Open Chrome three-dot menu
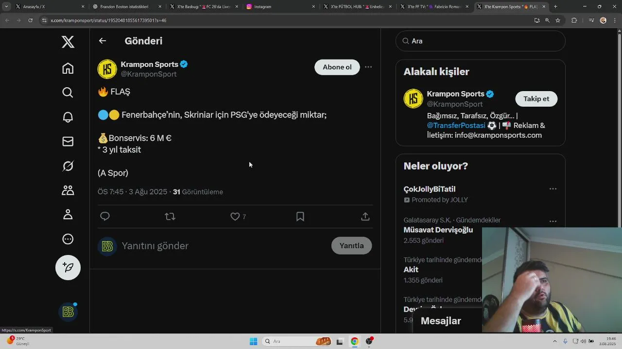 point(615,20)
